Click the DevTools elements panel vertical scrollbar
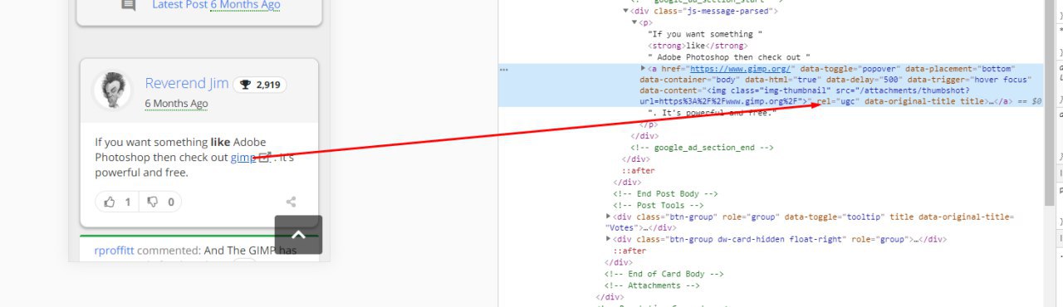Image resolution: width=1063 pixels, height=307 pixels. (x=1050, y=104)
